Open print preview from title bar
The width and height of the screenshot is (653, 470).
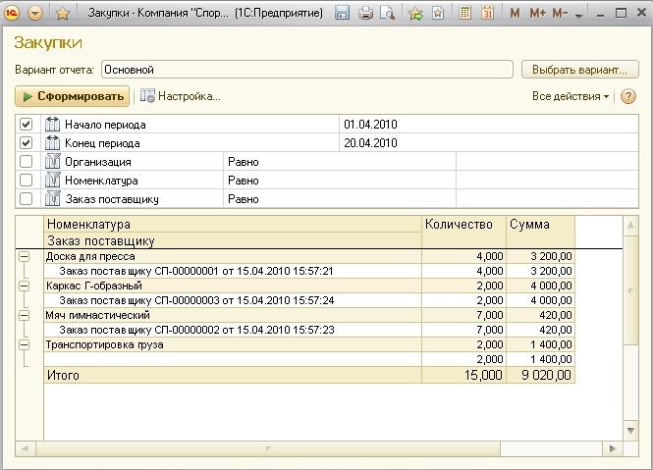point(387,14)
